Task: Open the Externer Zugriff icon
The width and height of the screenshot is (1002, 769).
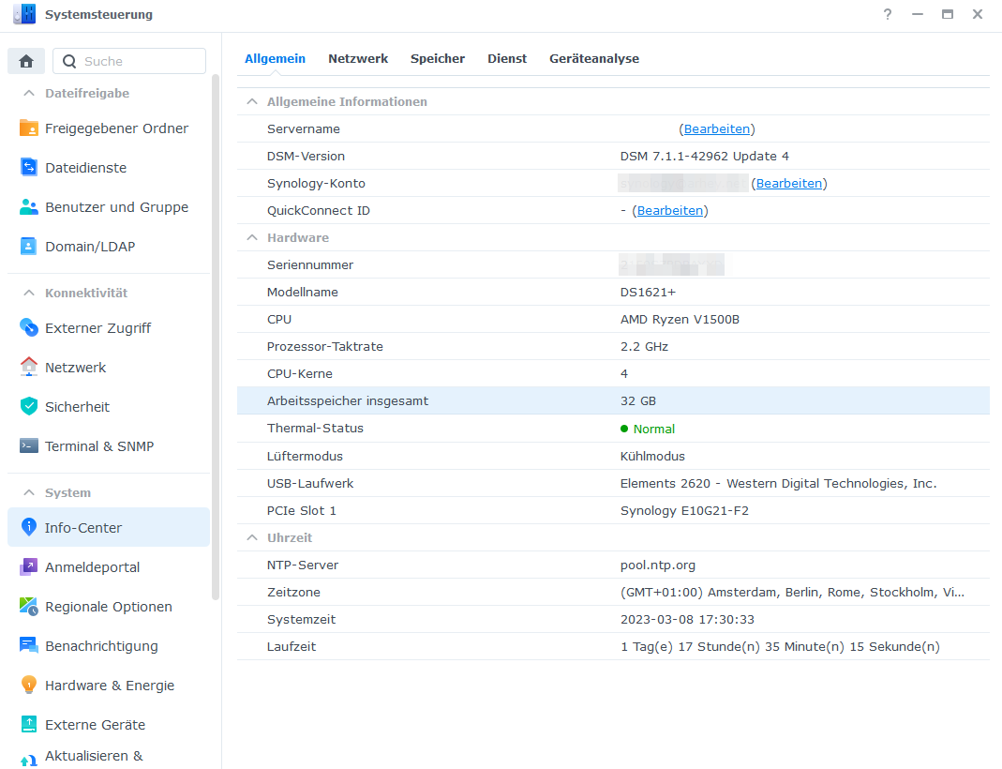Action: (29, 327)
